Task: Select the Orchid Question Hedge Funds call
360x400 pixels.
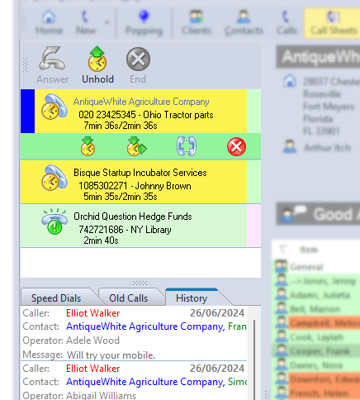Action: [x=140, y=226]
